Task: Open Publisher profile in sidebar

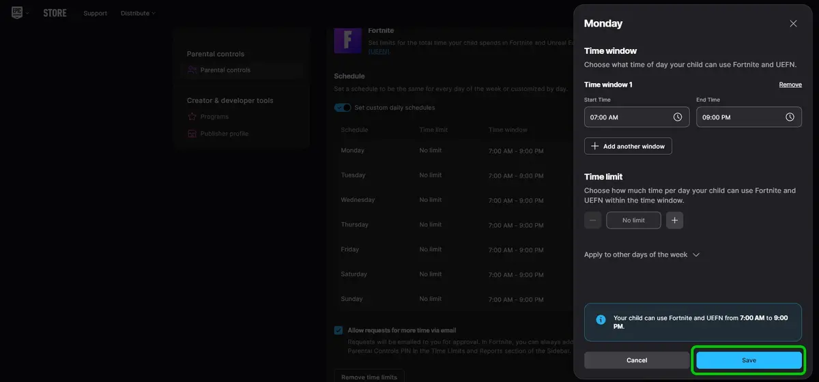Action: (x=224, y=134)
